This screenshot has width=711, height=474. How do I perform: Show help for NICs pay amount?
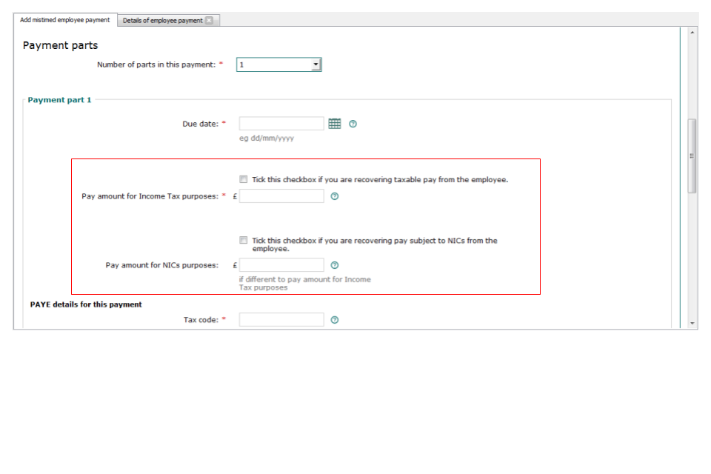tap(335, 265)
